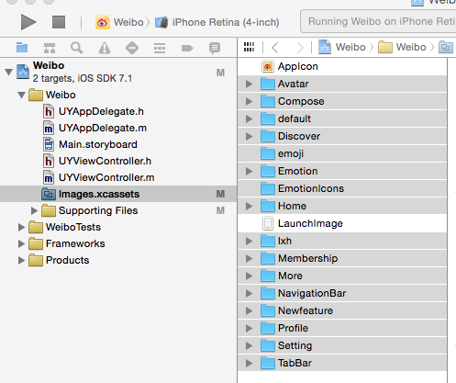The width and height of the screenshot is (456, 383).
Task: Choose the Weibo scheme in the toolbar
Action: click(119, 22)
